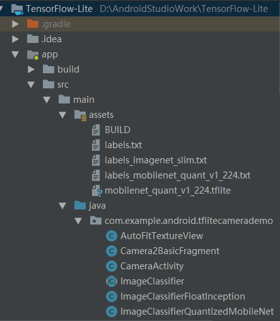
Task: Click the package icon for com.example.android.tflitecamerademo
Action: 96,221
